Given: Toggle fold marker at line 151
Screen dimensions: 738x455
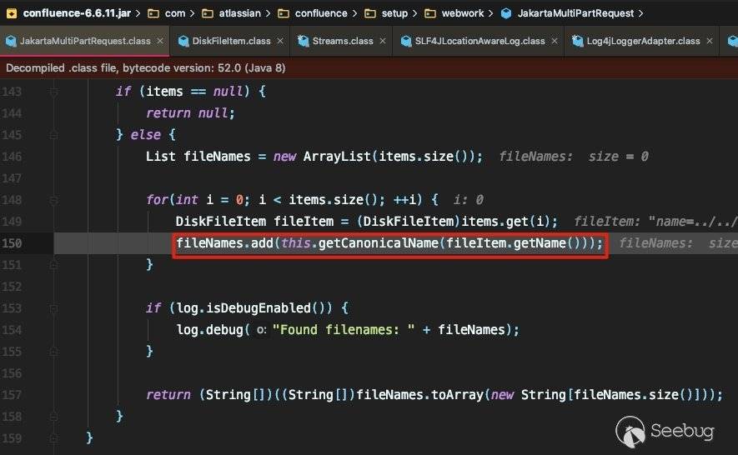Looking at the screenshot, I should click(x=53, y=265).
